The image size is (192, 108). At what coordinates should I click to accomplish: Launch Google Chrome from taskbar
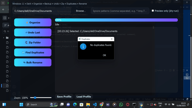tap(101, 104)
